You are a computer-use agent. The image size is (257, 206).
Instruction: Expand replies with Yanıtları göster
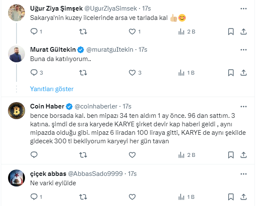click(x=52, y=89)
